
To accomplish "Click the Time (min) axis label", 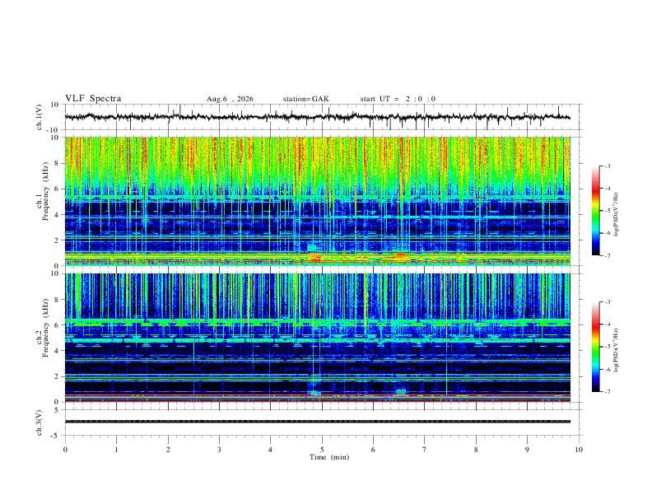I will pyautogui.click(x=329, y=457).
